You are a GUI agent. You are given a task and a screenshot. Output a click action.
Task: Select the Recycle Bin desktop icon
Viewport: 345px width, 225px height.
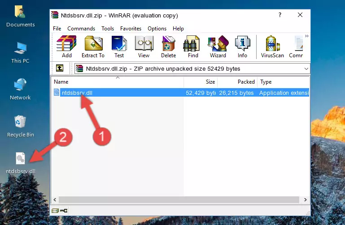pyautogui.click(x=20, y=126)
